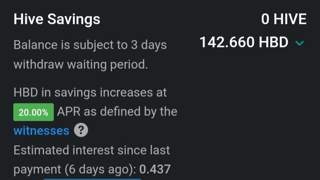The width and height of the screenshot is (320, 180).
Task: Select the 0 digit of the HIVE balance
Action: click(265, 19)
